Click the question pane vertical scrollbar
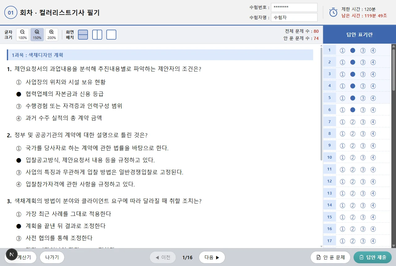Screen dimensions: 396x266 tap(321, 104)
